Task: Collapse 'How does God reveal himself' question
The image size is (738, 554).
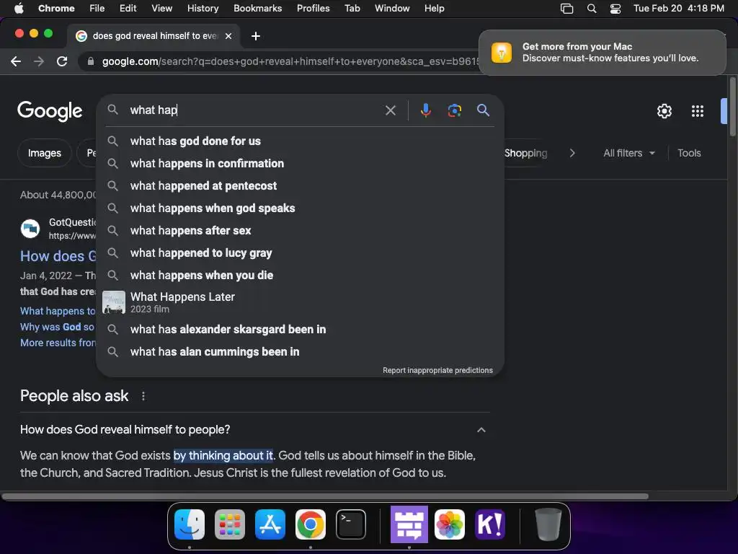Action: (x=481, y=430)
